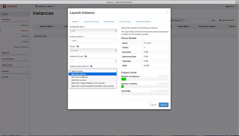Open the Availability Zone dropdown
The height and width of the screenshot is (136, 239).
pyautogui.click(x=93, y=31)
